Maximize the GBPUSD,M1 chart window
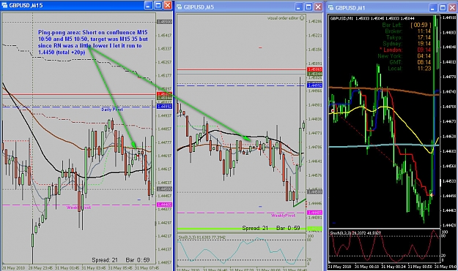Image resolution: width=458 pixels, height=271 pixels. (x=443, y=7)
